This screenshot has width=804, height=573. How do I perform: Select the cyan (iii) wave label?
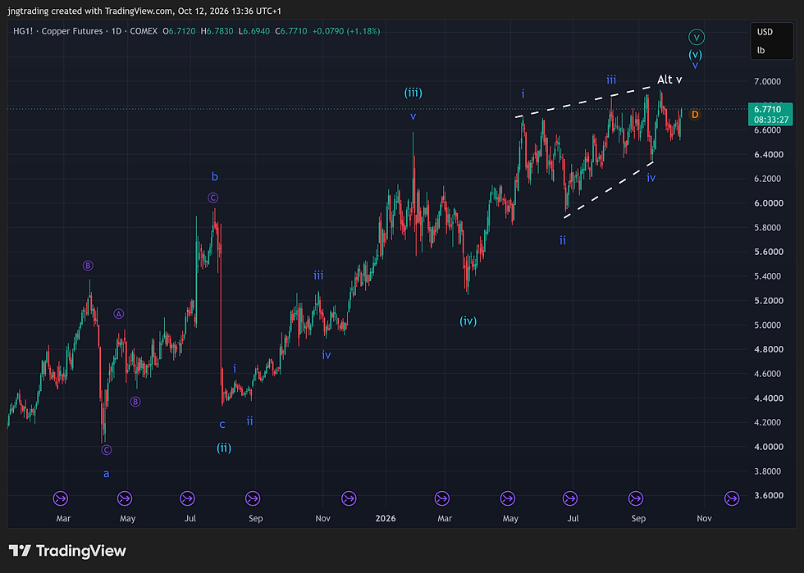[x=413, y=93]
